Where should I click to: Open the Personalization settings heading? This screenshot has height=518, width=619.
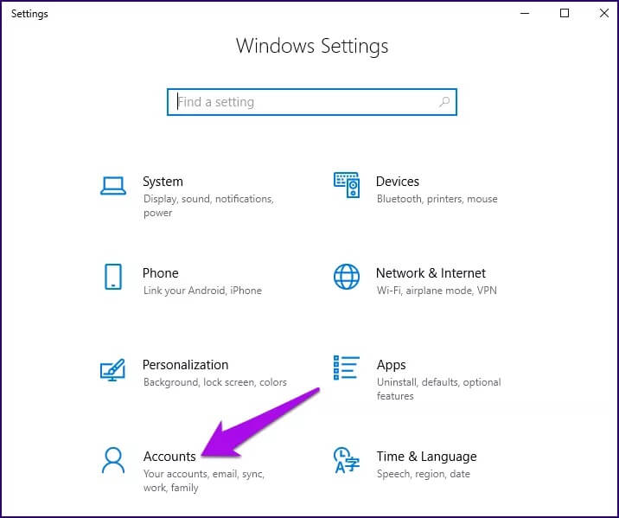[x=185, y=365]
